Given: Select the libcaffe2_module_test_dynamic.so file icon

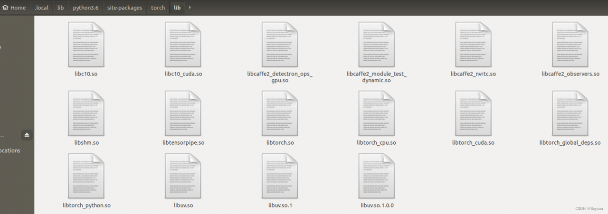Looking at the screenshot, I should pos(376,44).
